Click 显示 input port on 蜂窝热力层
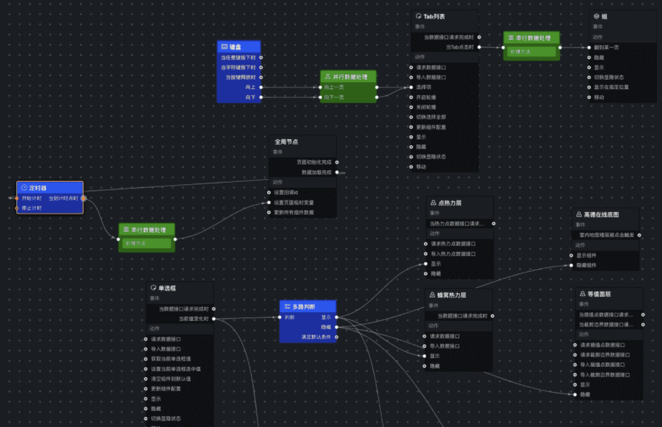Viewport: 662px width, 427px height. [424, 355]
